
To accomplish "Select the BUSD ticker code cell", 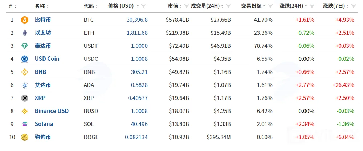I will (91, 111).
